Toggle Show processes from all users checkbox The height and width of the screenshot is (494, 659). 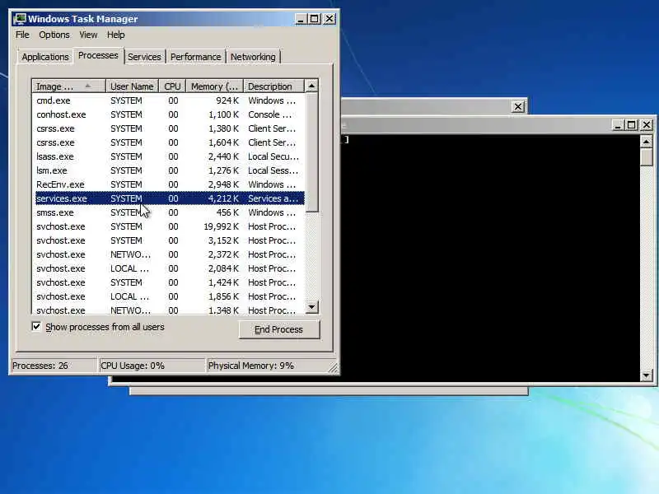36,326
